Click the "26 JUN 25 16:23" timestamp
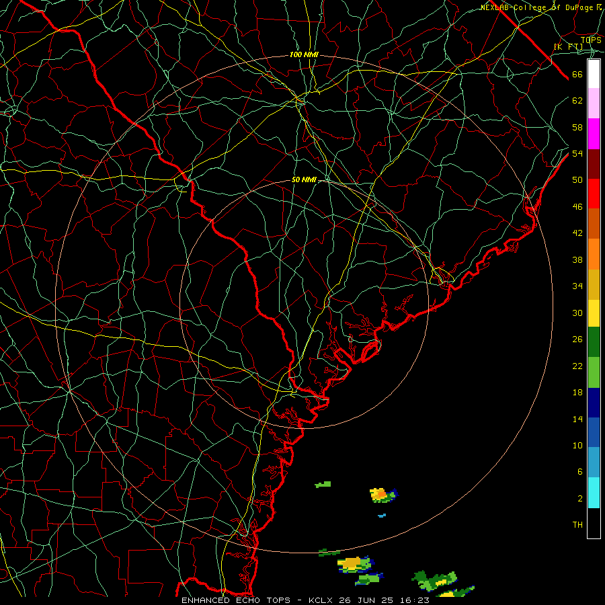 coord(384,600)
